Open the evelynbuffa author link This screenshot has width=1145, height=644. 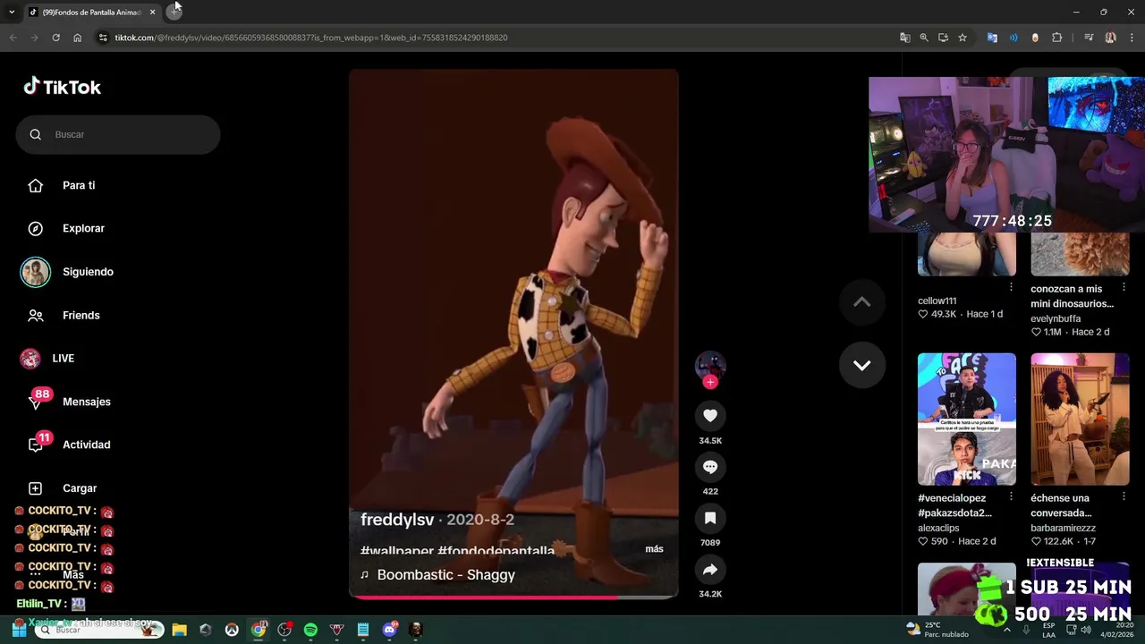pos(1056,318)
